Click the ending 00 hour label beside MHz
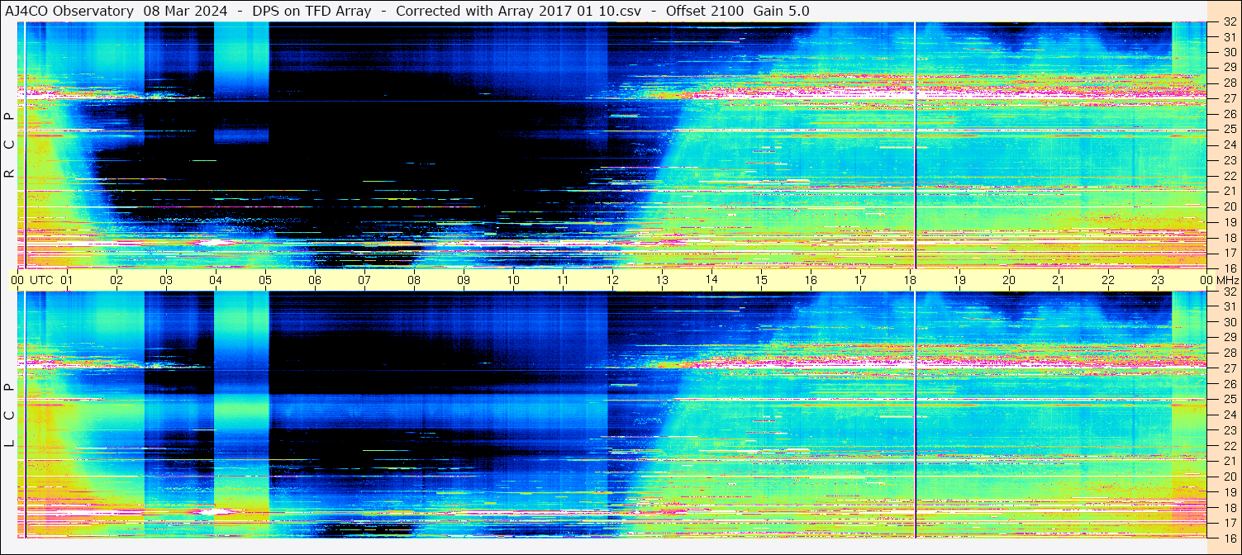Image resolution: width=1242 pixels, height=555 pixels. (x=1205, y=280)
